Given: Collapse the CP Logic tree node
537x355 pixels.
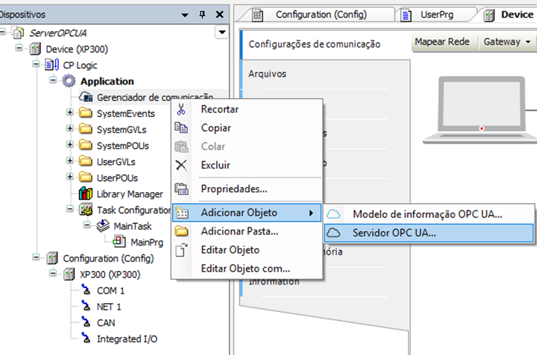Looking at the screenshot, I should coord(36,65).
